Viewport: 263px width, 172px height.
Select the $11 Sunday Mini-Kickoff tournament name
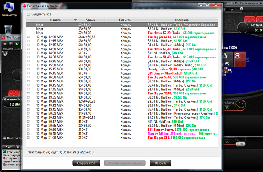172,73
